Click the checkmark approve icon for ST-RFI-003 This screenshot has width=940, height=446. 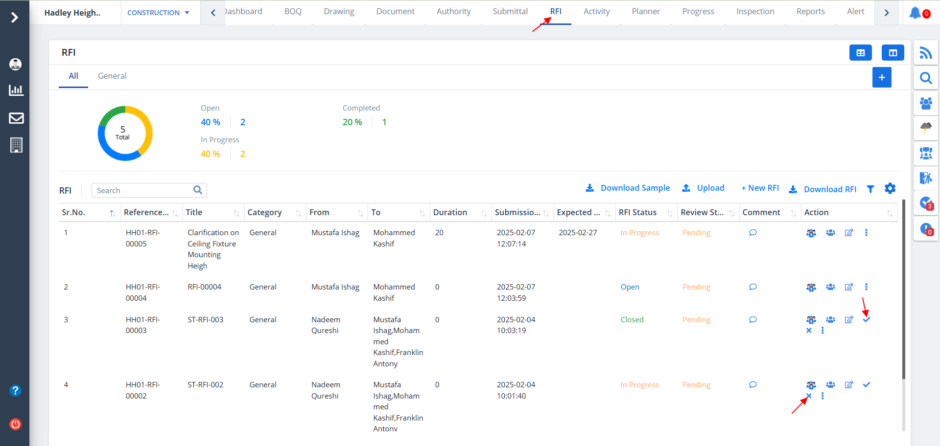point(866,319)
